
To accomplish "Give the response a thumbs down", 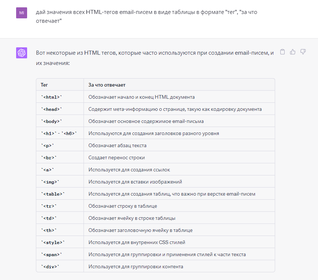I will pyautogui.click(x=303, y=52).
